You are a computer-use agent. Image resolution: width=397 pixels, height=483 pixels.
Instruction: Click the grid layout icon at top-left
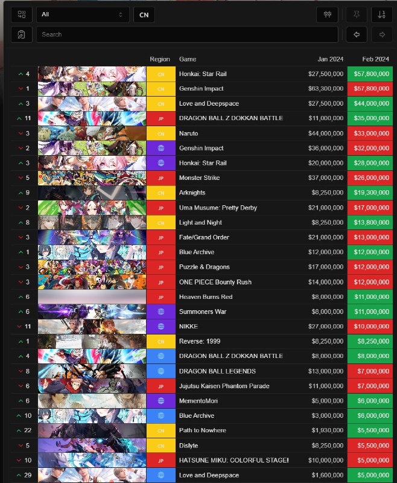[22, 14]
